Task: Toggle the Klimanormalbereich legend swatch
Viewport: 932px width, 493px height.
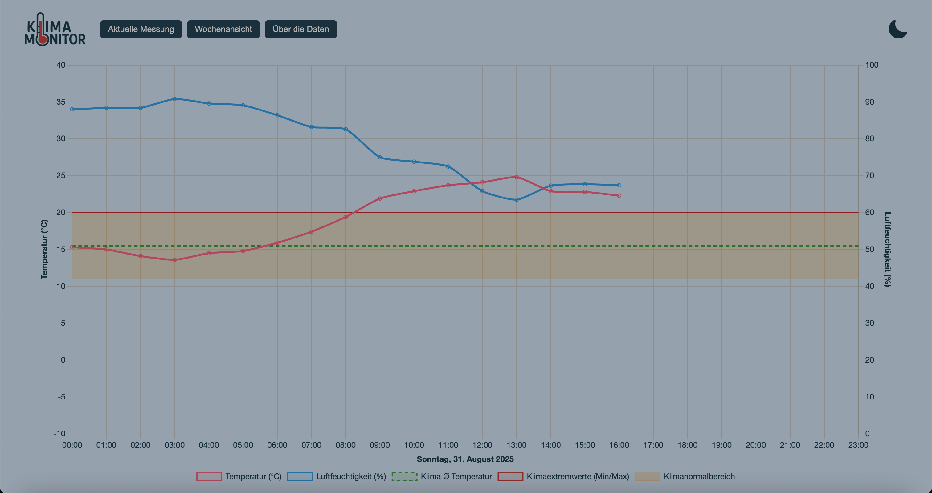Action: (x=647, y=476)
